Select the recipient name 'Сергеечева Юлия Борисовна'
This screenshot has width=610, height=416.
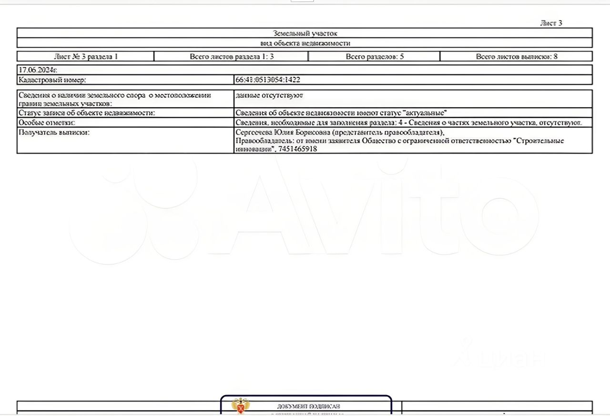(x=283, y=132)
